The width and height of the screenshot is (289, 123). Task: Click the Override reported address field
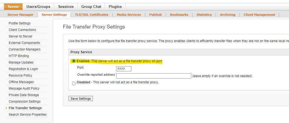click(x=154, y=76)
